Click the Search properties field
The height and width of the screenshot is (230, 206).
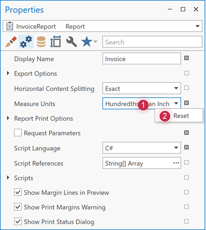coord(152,42)
